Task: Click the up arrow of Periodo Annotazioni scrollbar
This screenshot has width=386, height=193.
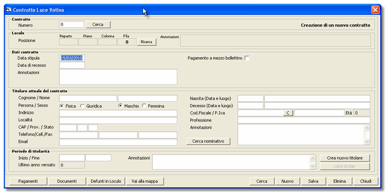Action: (313, 158)
